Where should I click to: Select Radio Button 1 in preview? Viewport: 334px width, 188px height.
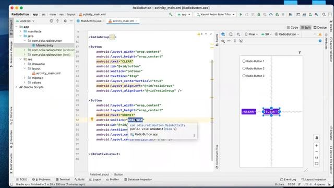tap(253, 61)
